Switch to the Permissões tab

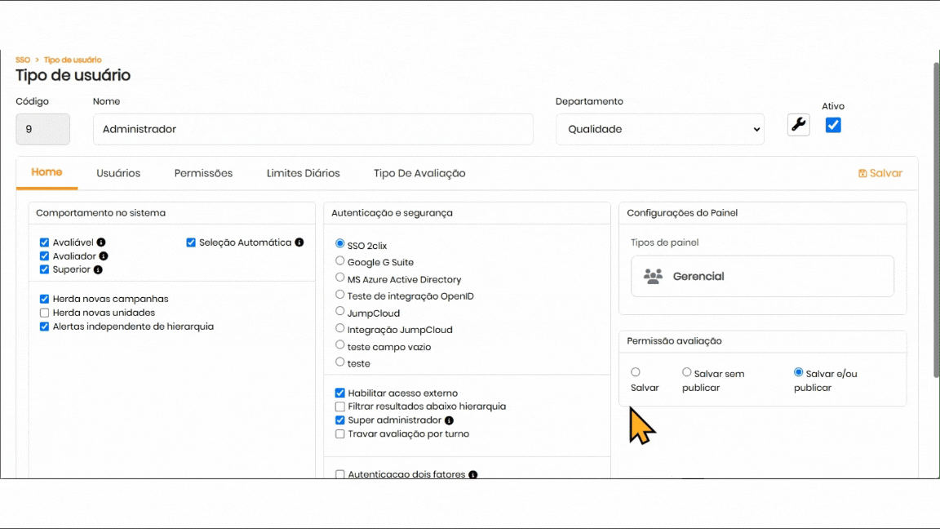pos(203,173)
